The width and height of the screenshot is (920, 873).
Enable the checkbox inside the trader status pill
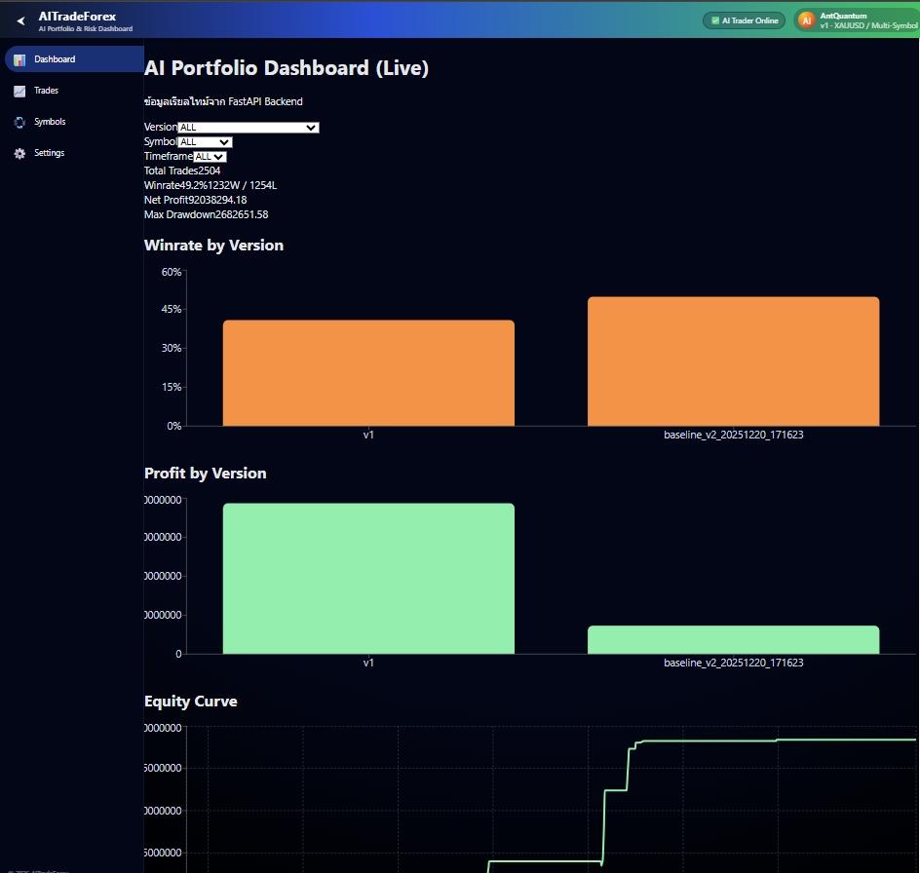(x=715, y=19)
